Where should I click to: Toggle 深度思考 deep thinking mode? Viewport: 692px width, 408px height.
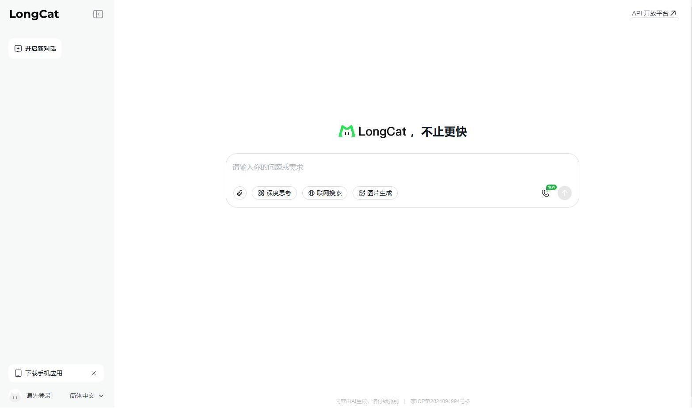click(274, 193)
